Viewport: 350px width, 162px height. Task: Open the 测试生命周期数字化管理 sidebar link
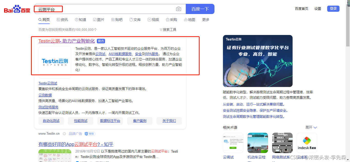[x=254, y=117]
